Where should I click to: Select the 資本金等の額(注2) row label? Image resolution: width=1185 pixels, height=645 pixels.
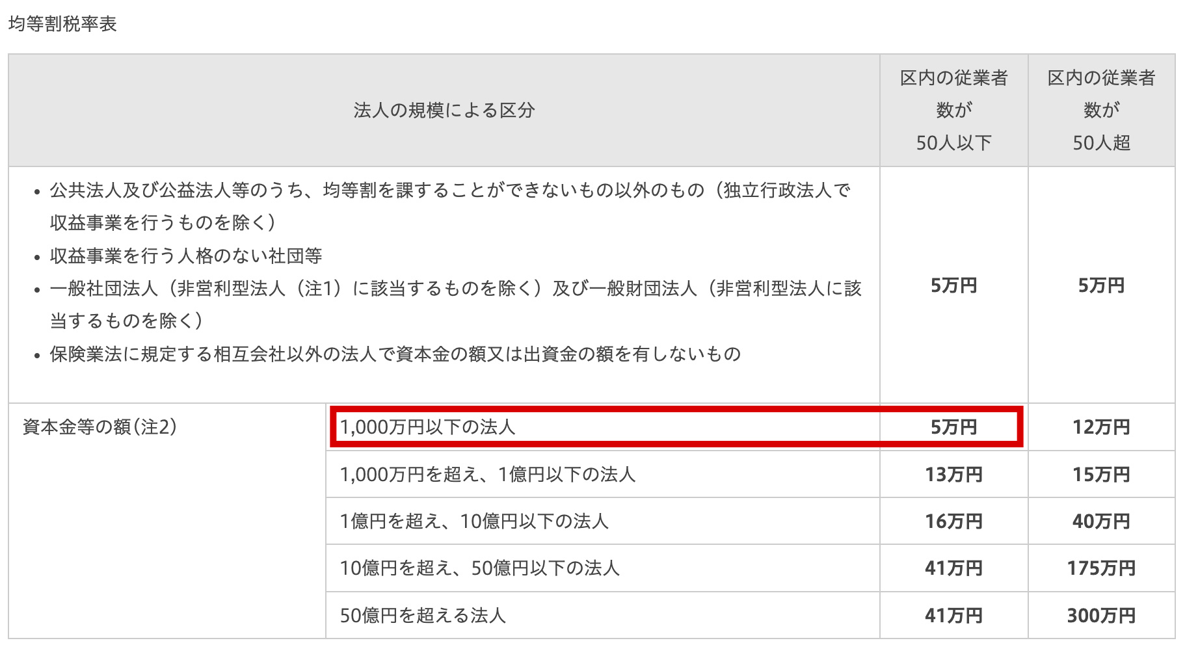(100, 427)
